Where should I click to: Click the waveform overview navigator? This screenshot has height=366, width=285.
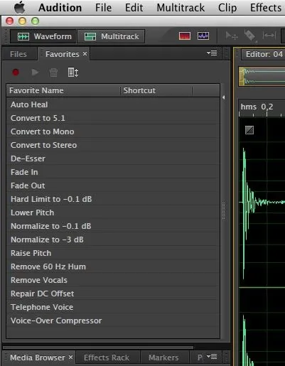tap(262, 77)
